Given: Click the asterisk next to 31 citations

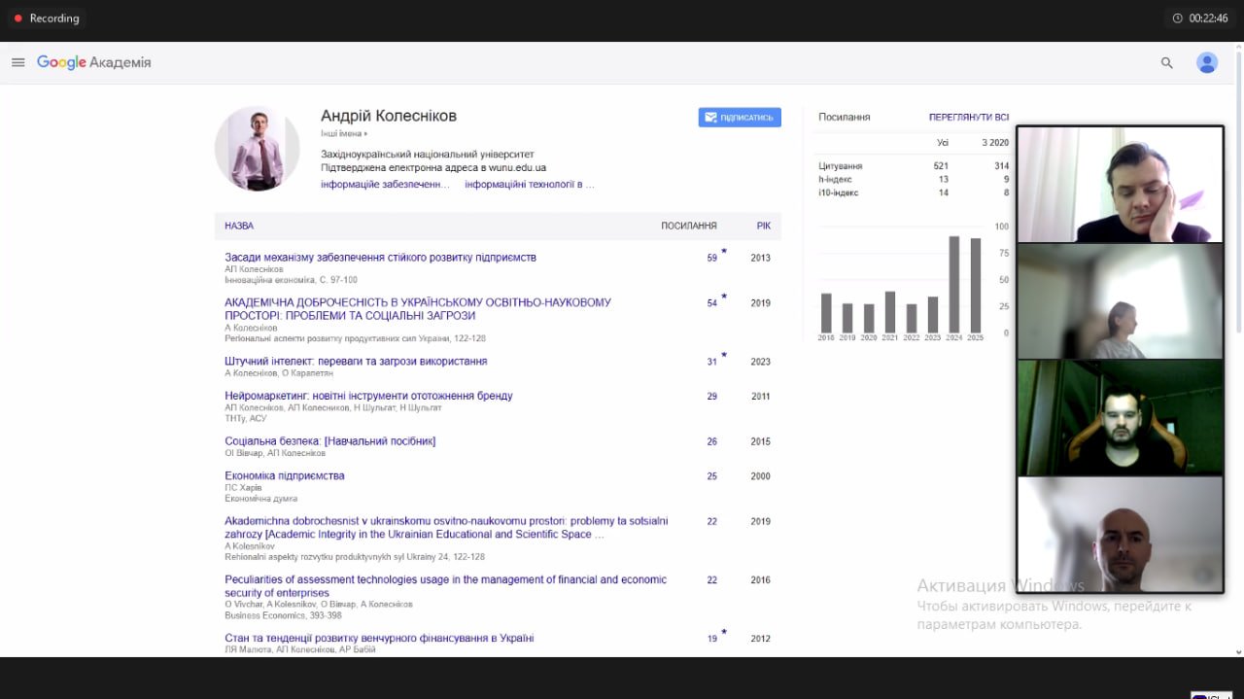Looking at the screenshot, I should [724, 356].
